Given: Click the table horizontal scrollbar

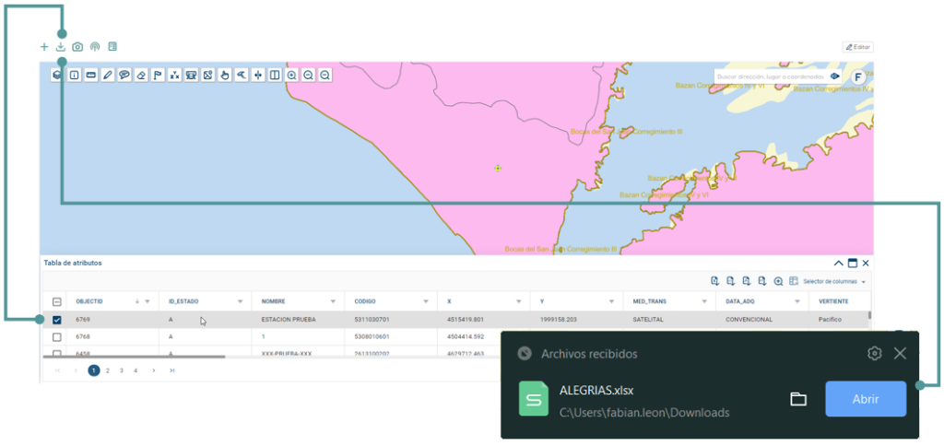Looking at the screenshot, I should coord(134,357).
